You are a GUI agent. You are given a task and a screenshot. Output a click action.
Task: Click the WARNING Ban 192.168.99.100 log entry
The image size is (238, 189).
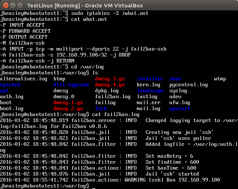click(110, 180)
